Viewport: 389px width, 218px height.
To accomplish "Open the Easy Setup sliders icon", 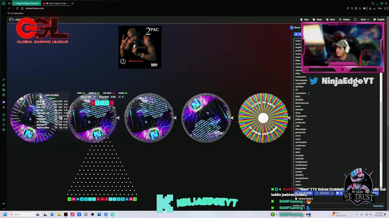I will 385,8.
